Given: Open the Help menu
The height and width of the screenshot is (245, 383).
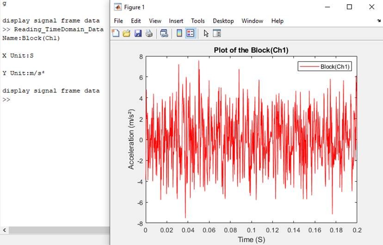Looking at the screenshot, I should point(278,21).
